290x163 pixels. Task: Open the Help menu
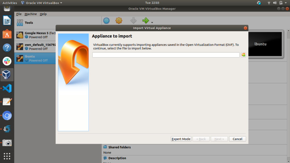click(43, 14)
